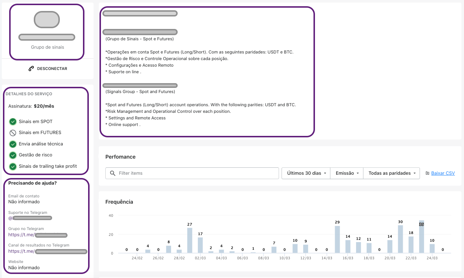Click the * Settings and Remote Access line
The image size is (464, 278).
135,118
